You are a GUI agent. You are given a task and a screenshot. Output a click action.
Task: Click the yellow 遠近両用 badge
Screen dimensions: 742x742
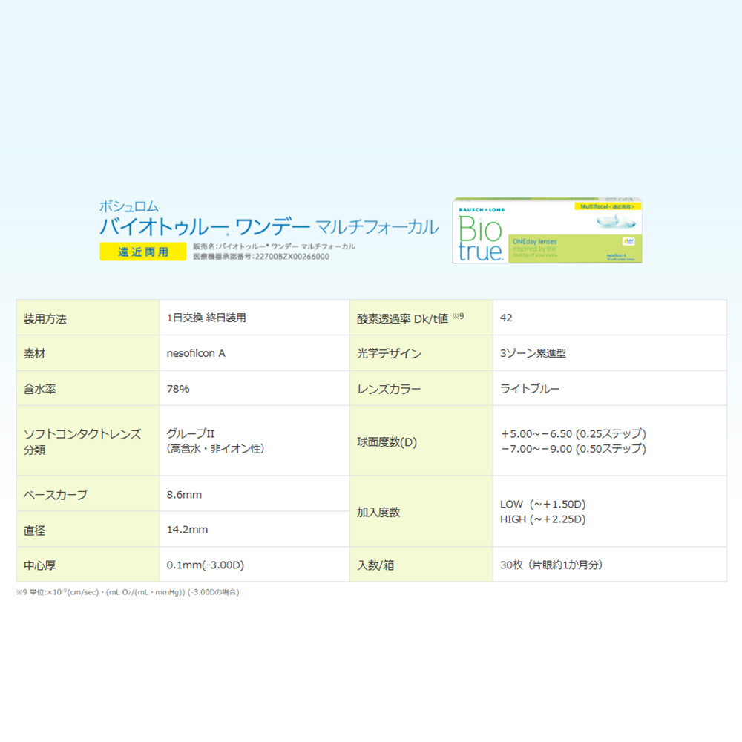click(x=143, y=252)
